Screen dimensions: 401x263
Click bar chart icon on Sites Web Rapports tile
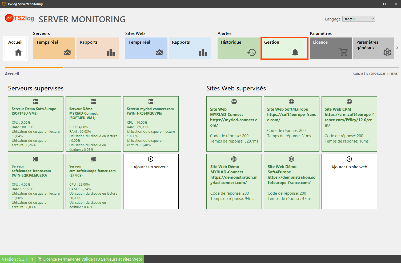coord(203,52)
